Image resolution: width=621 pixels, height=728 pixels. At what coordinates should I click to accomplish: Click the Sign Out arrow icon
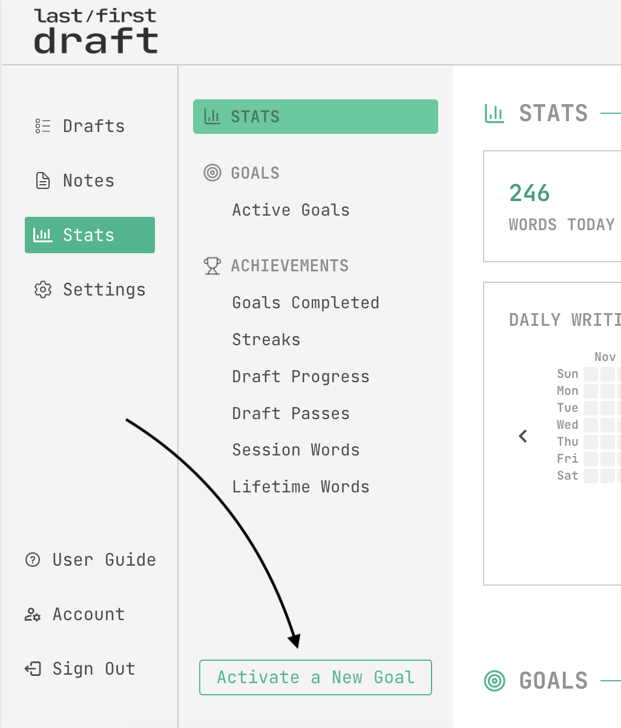[x=33, y=669]
